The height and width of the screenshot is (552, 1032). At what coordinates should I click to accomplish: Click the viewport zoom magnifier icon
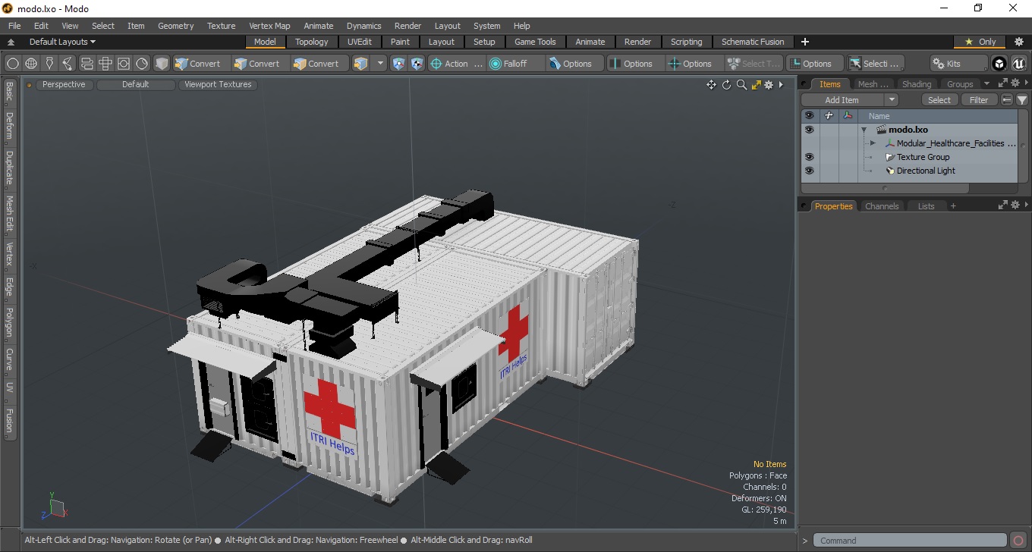741,85
